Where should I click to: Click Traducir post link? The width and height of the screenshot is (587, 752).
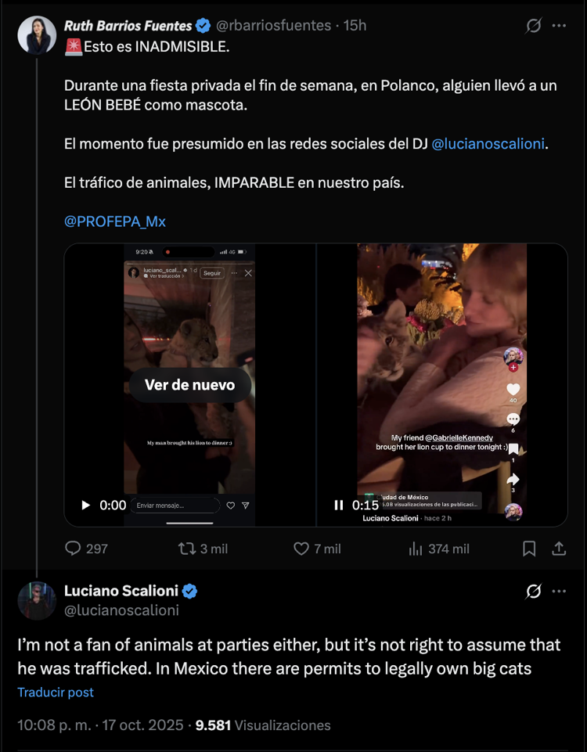(x=56, y=693)
